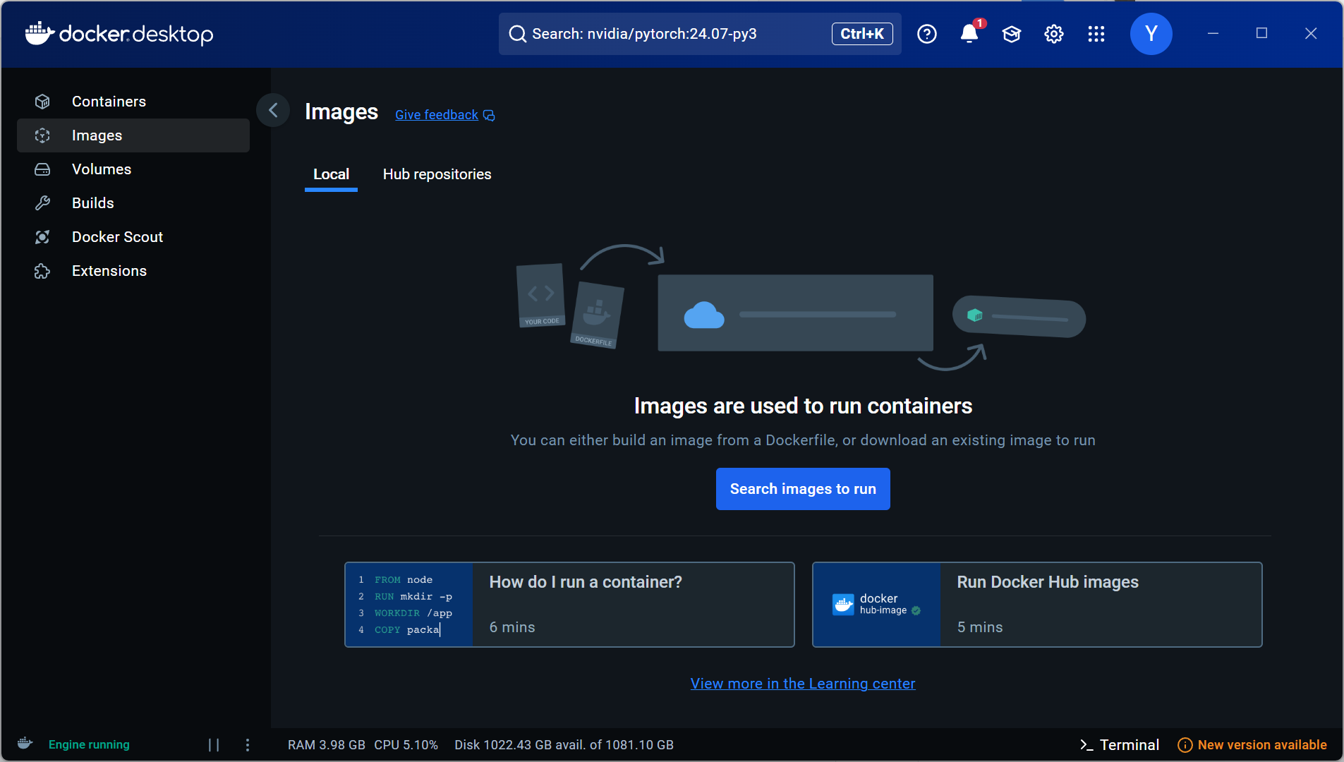Close the Docker Desktop window
Viewport: 1344px width, 762px height.
[x=1311, y=33]
